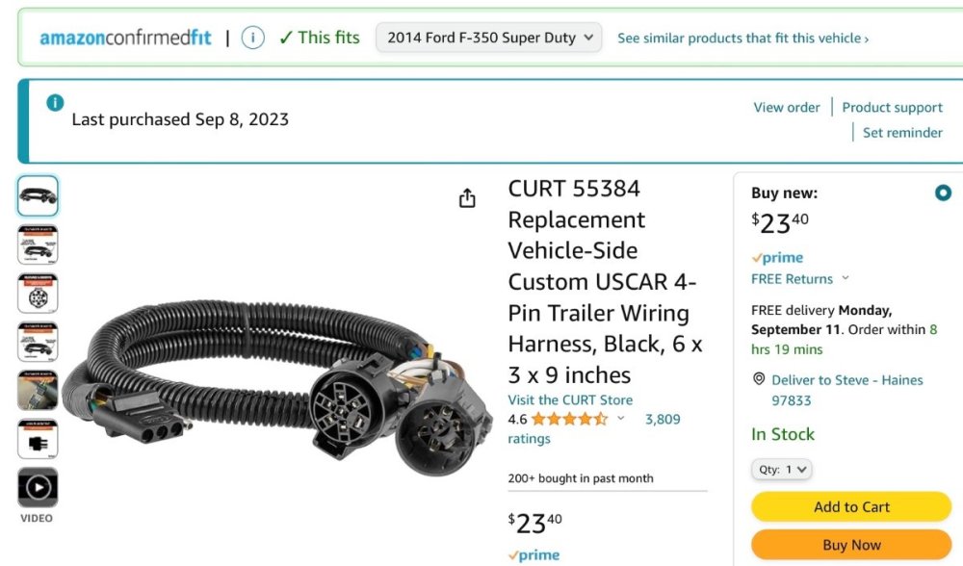Click the star rating icons

point(568,419)
